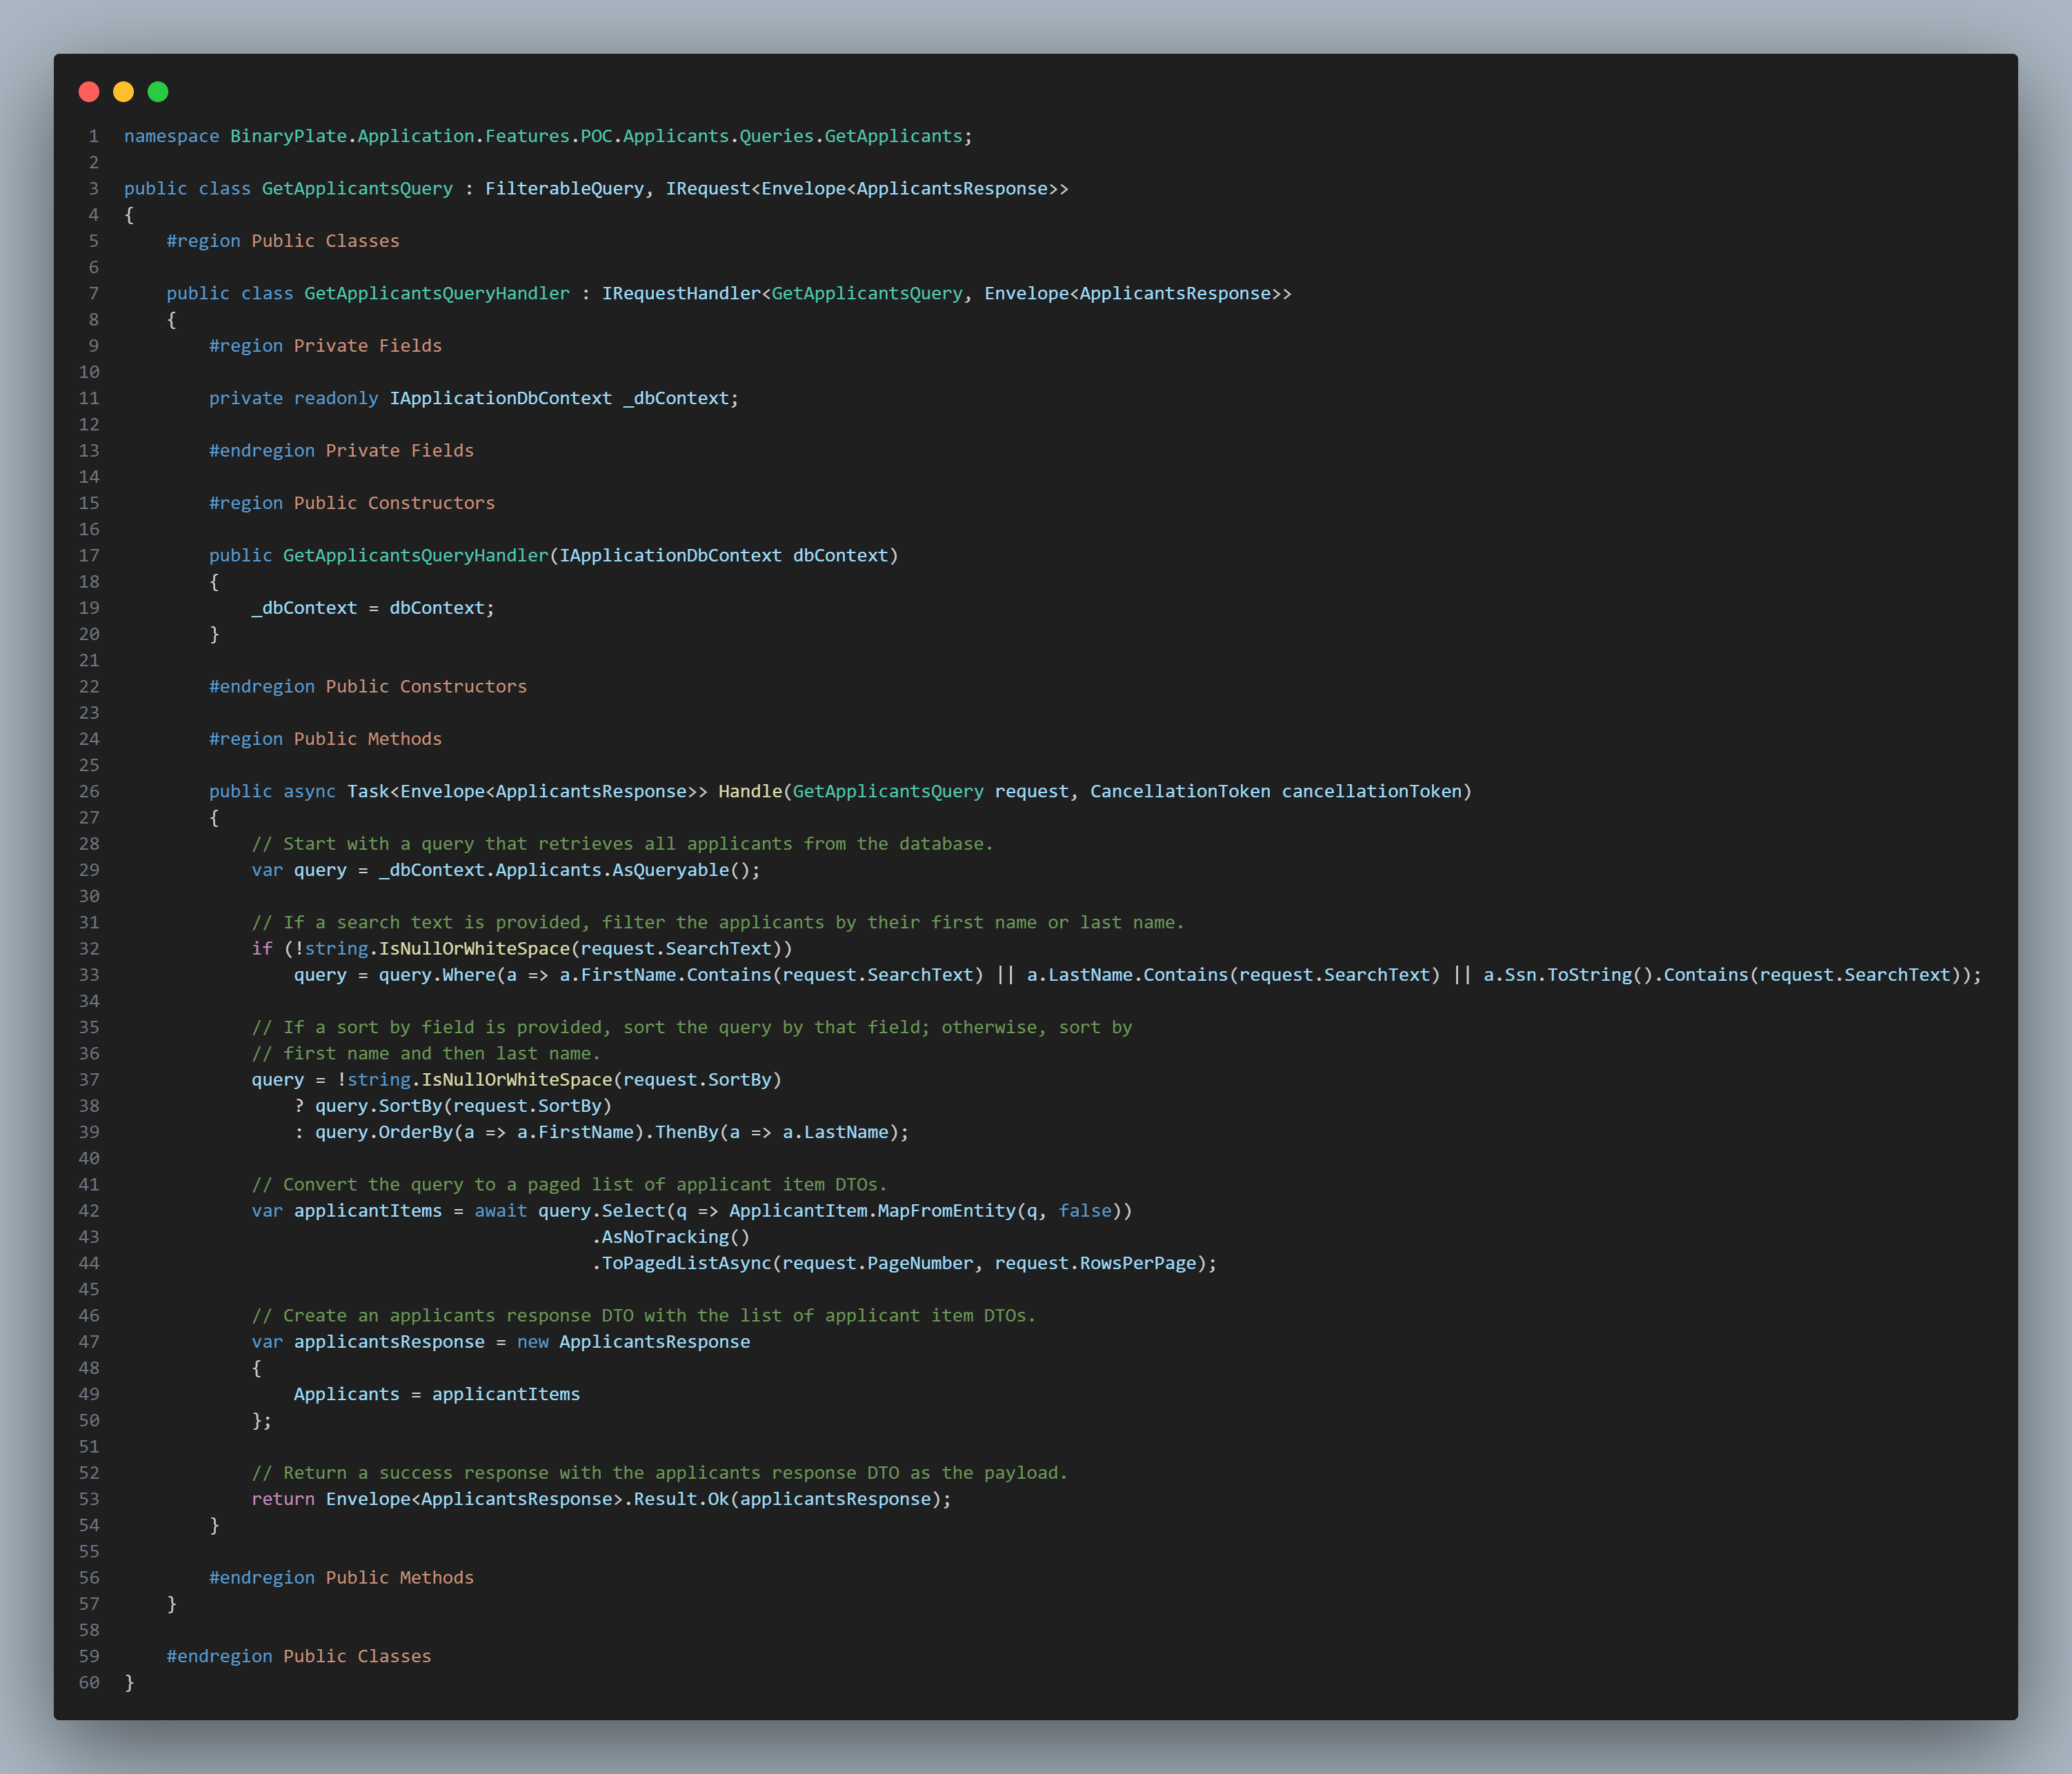Click 'dbContext' constructor parameter on line 17
The image size is (2072, 1774).
840,555
